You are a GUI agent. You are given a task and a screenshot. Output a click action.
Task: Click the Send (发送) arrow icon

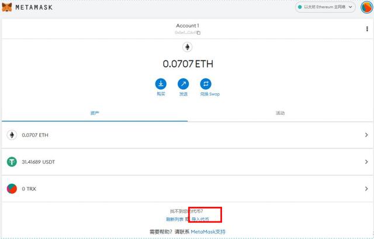(183, 84)
